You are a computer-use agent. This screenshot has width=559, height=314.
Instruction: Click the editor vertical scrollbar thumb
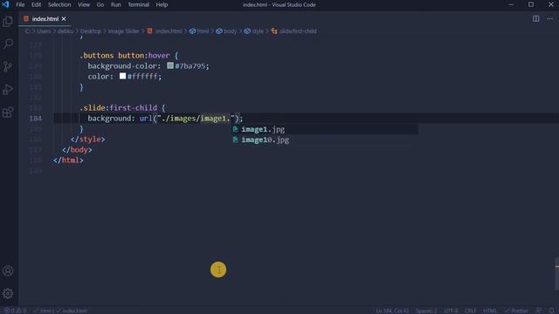click(x=556, y=273)
